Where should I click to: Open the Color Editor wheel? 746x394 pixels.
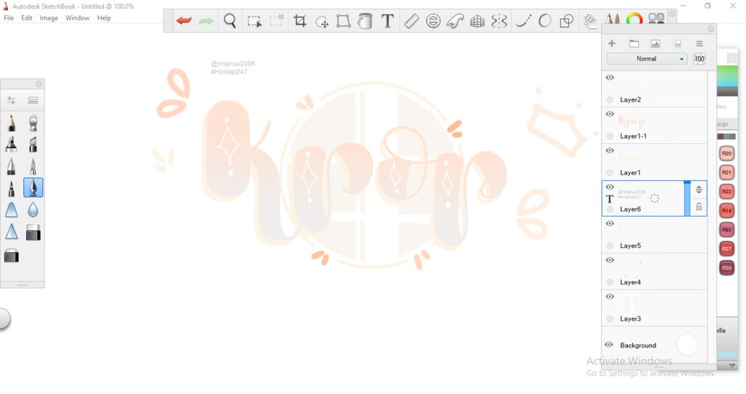[x=635, y=19]
